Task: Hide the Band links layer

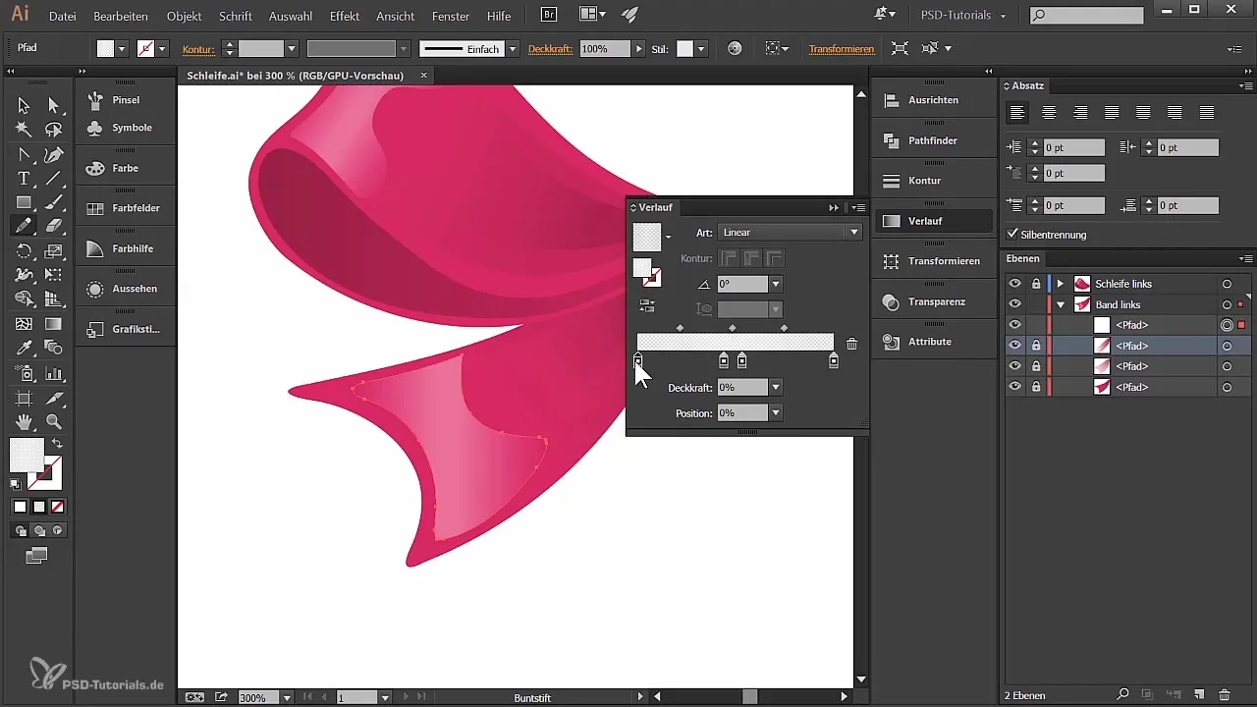Action: tap(1015, 304)
